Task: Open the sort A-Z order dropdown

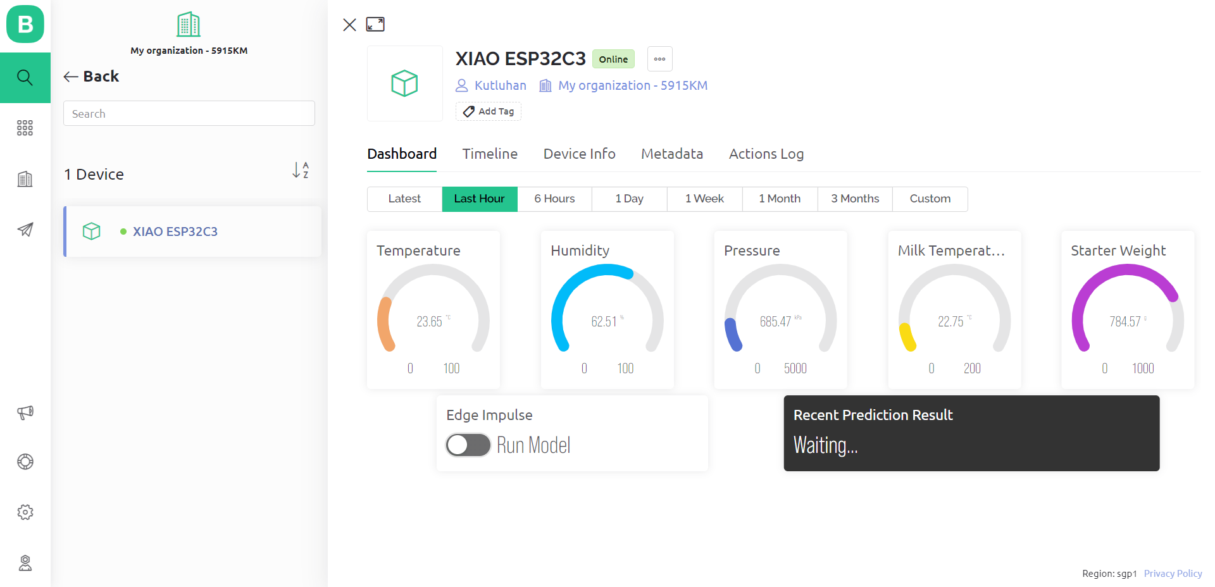Action: (301, 170)
